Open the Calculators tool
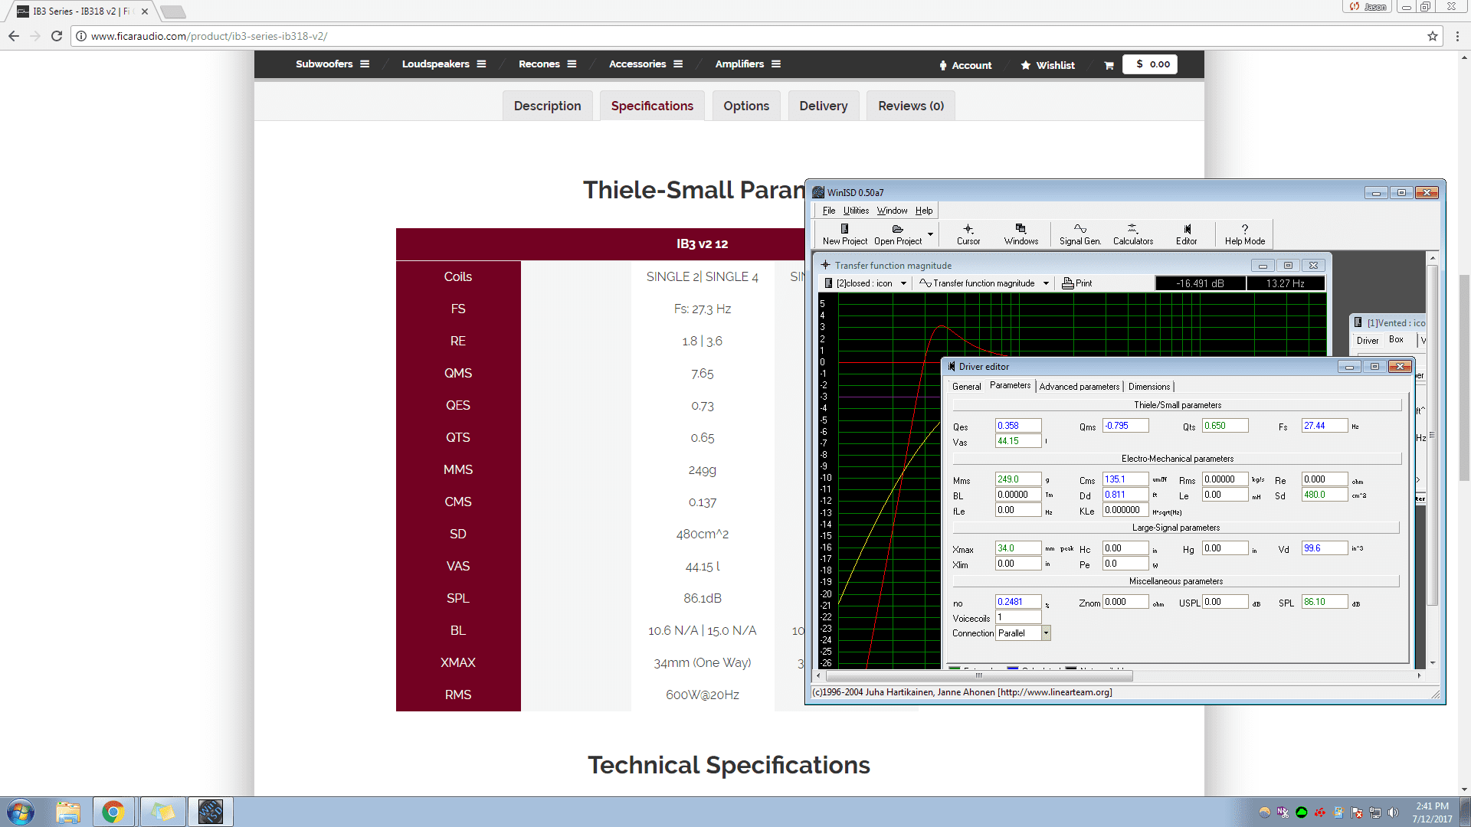 (1133, 234)
